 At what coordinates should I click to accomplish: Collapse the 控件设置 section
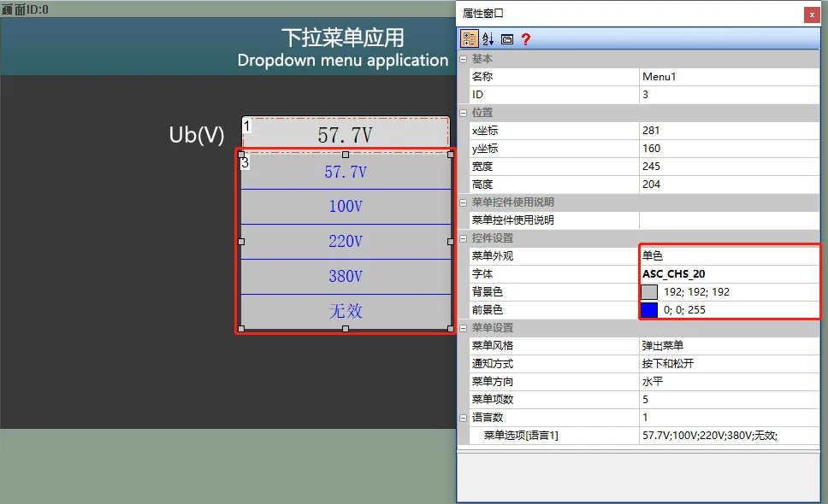(x=461, y=237)
